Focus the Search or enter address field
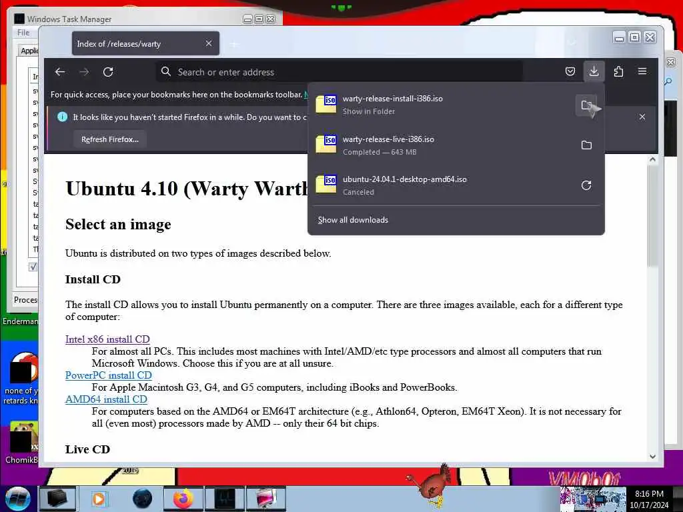 coord(339,72)
